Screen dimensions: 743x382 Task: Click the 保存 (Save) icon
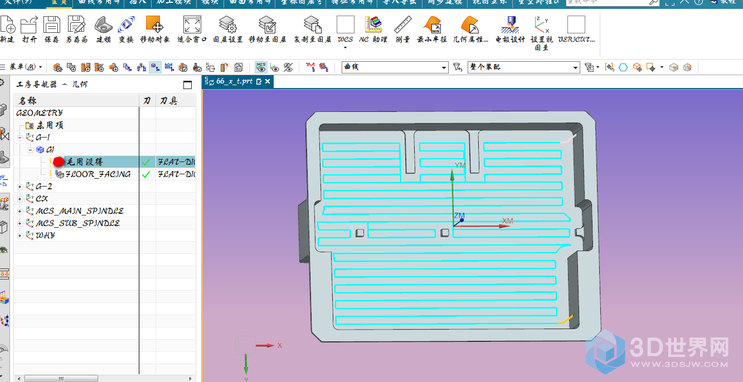click(52, 25)
